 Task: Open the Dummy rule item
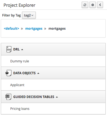coord(20,61)
